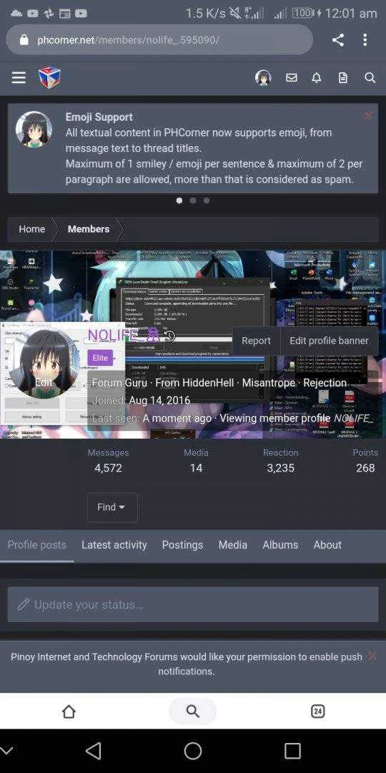386x773 pixels.
Task: Tap the Android back triangle button
Action: pos(93,751)
